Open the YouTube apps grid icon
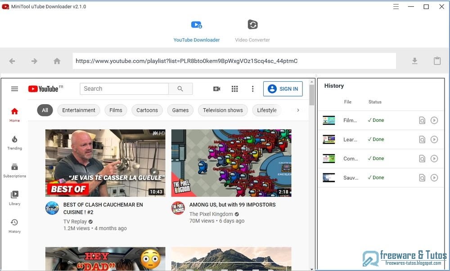 [x=235, y=89]
